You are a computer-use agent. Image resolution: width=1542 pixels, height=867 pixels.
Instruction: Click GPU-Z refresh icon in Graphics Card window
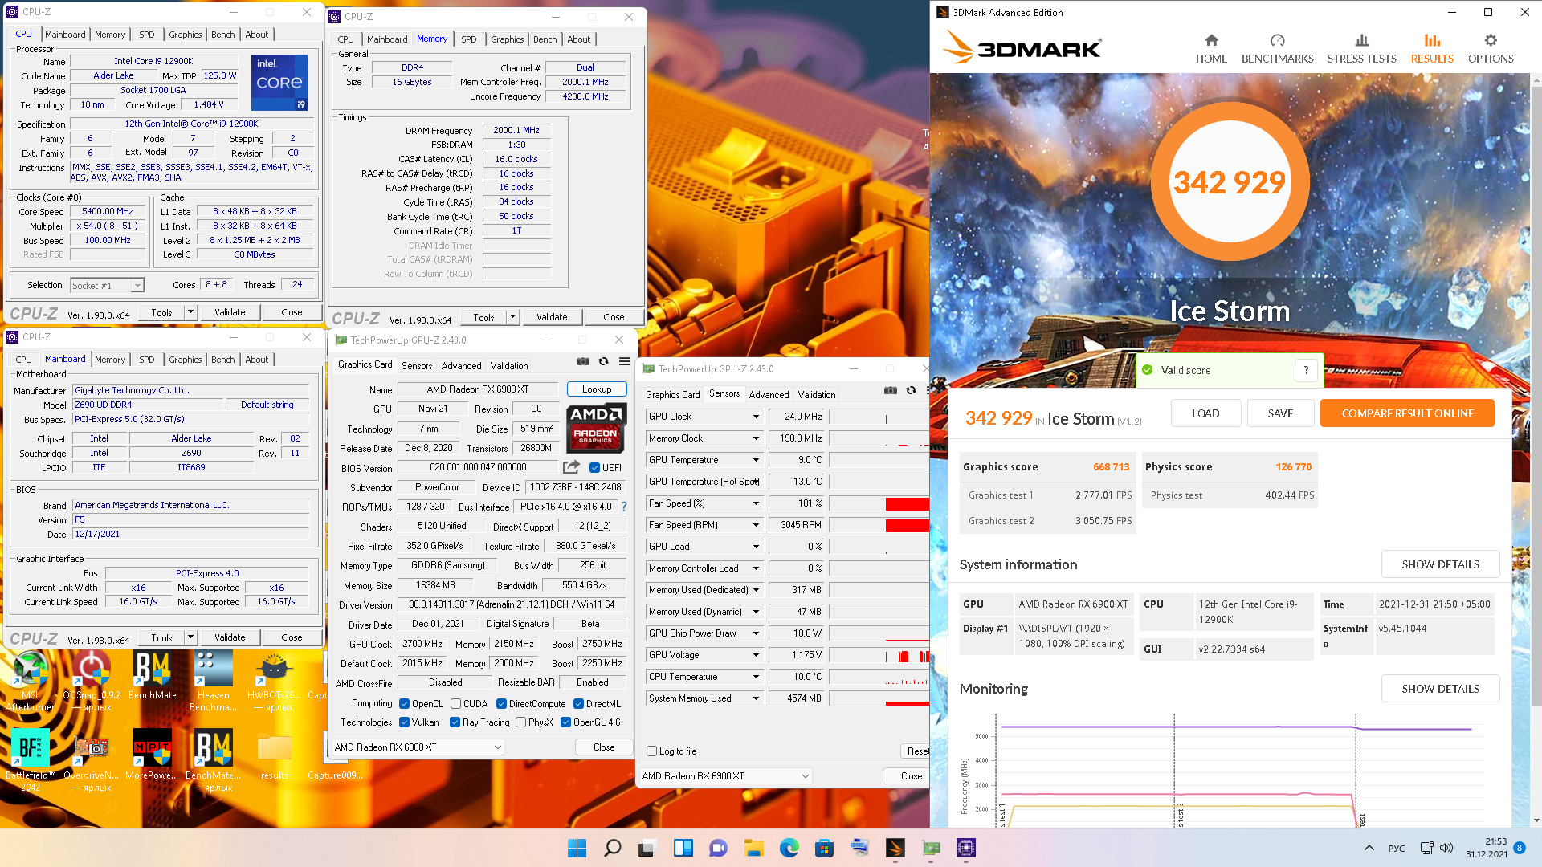603,361
